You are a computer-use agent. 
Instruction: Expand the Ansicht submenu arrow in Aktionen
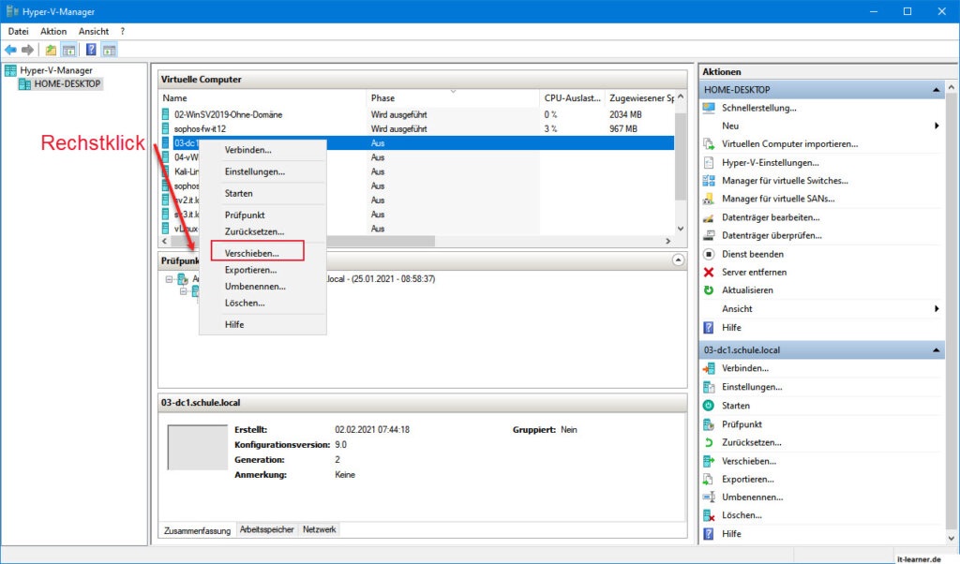[937, 309]
